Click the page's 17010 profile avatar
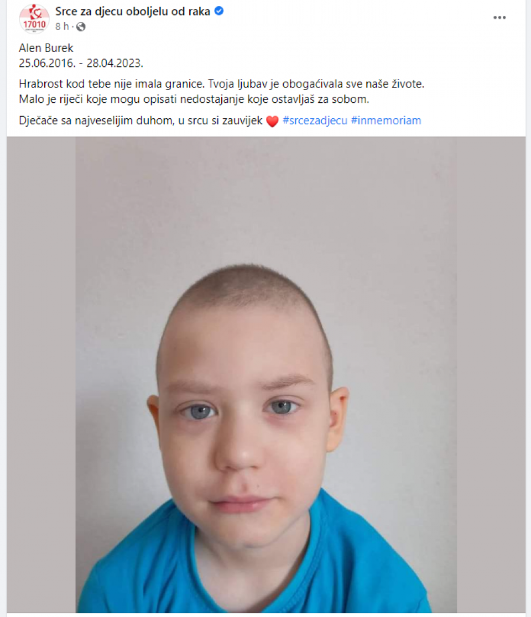 click(34, 18)
